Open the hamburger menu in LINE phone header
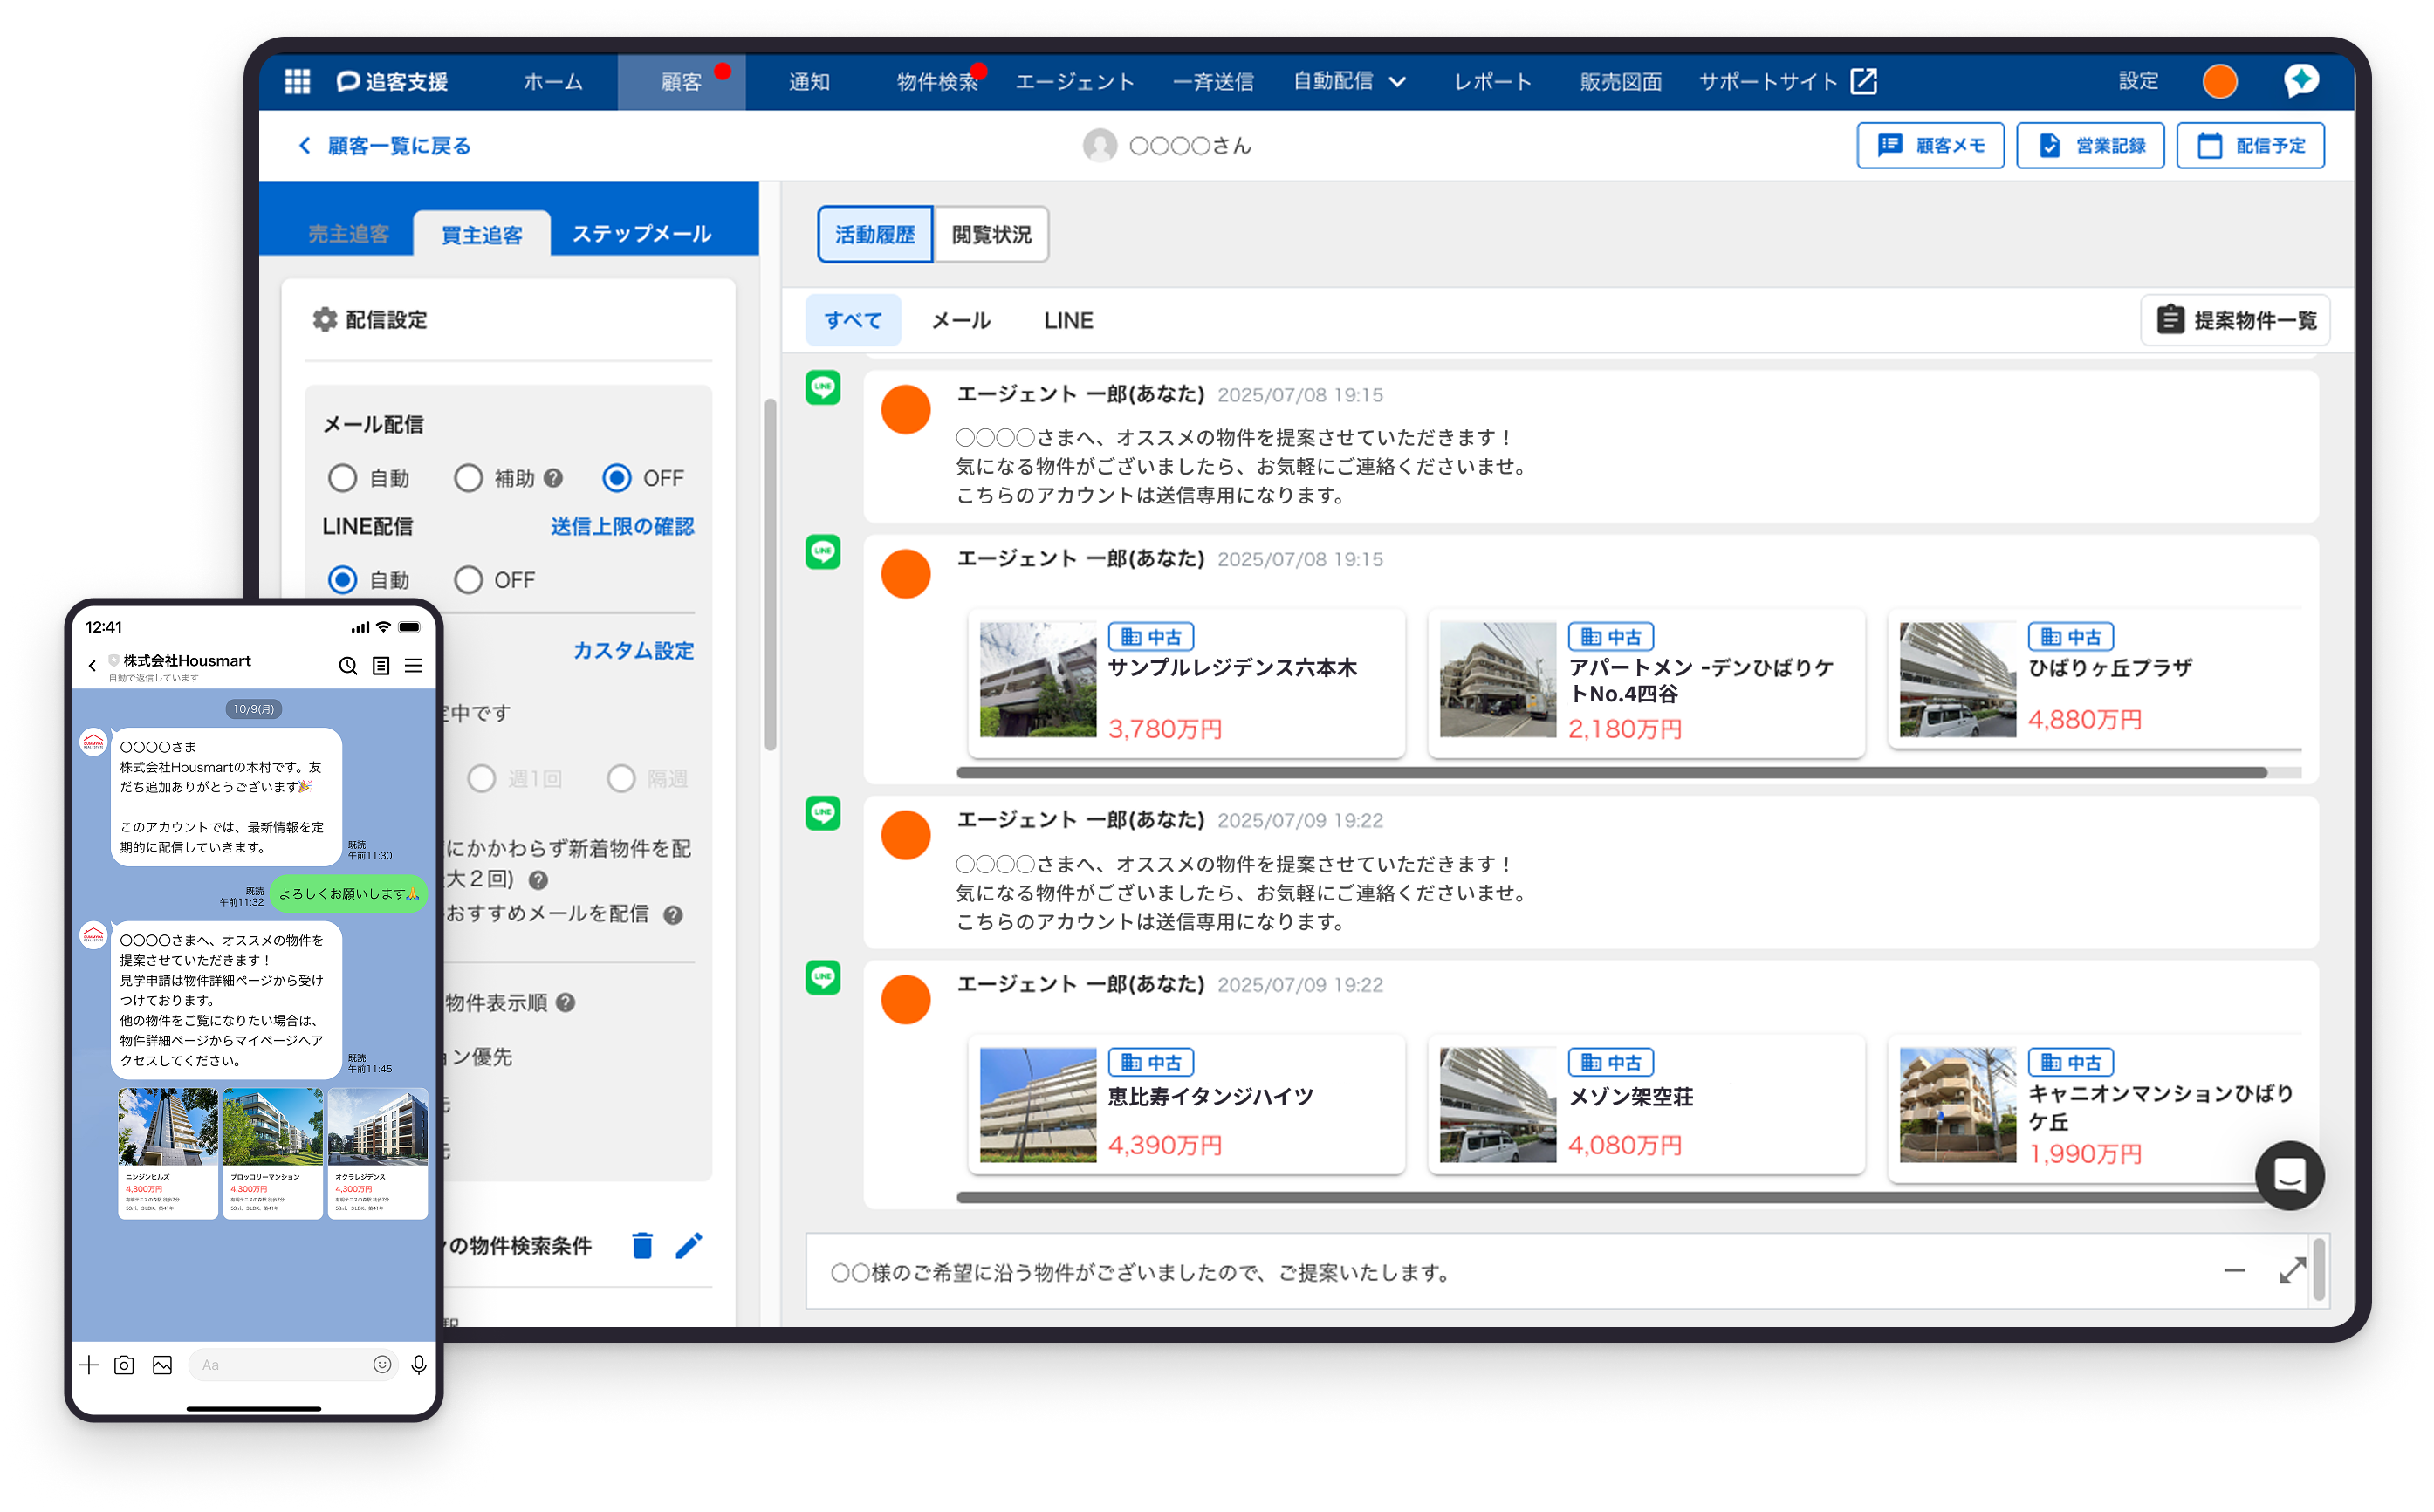Image resolution: width=2434 pixels, height=1512 pixels. pyautogui.click(x=413, y=666)
